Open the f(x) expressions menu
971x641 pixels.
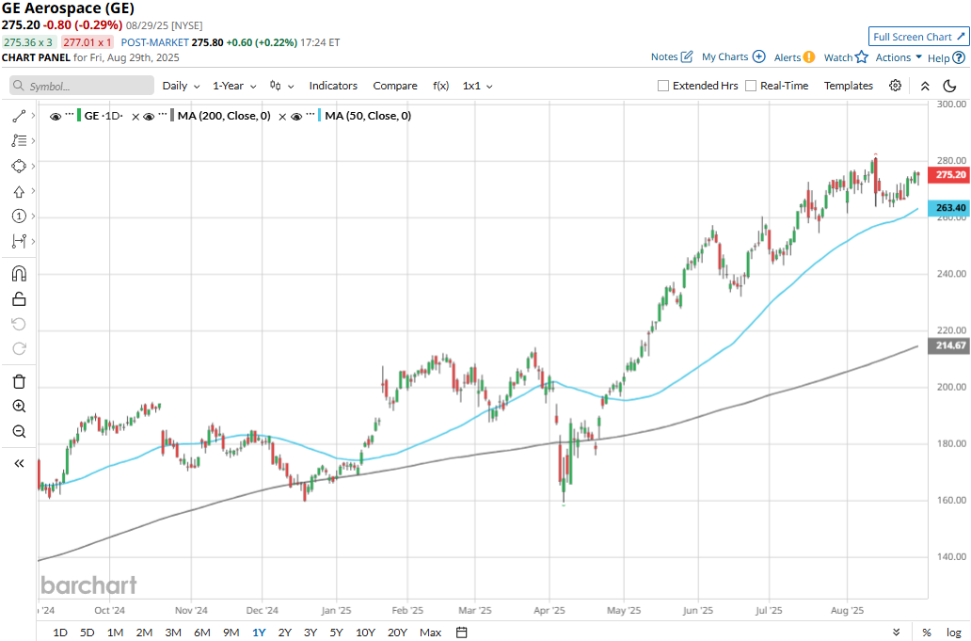coord(440,86)
